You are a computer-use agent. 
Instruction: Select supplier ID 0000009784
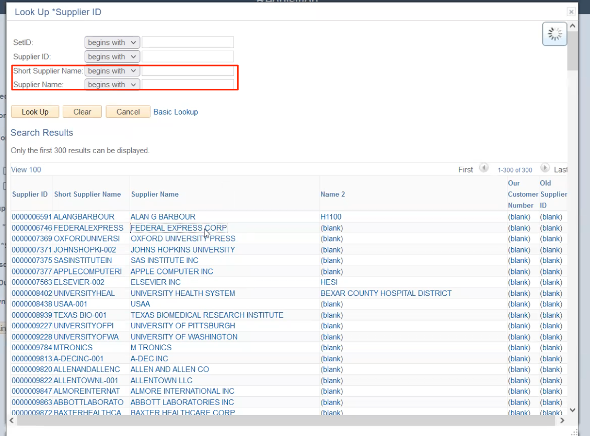(x=31, y=348)
